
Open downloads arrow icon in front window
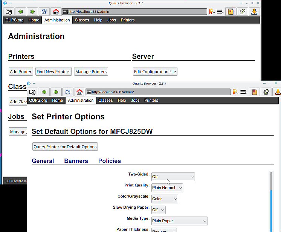pyautogui.click(x=277, y=92)
